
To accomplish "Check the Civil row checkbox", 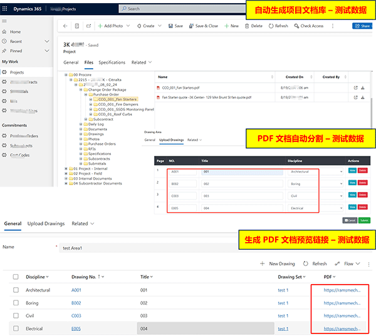I will pyautogui.click(x=16, y=316).
